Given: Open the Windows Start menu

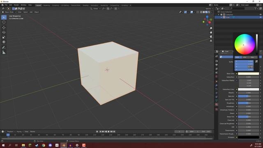Looking at the screenshot, I should (3, 145).
